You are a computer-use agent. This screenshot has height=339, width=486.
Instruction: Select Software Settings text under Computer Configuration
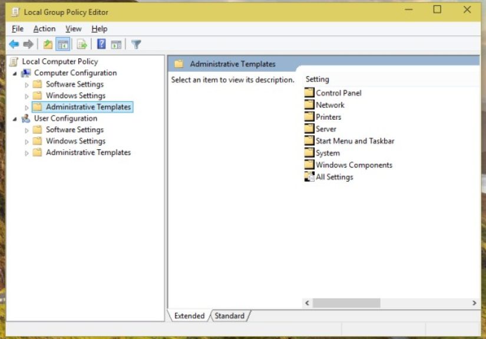(x=75, y=84)
